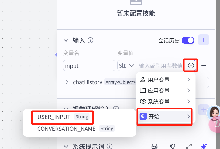
Task: Open the str. type dropdown
Action: pos(126,65)
